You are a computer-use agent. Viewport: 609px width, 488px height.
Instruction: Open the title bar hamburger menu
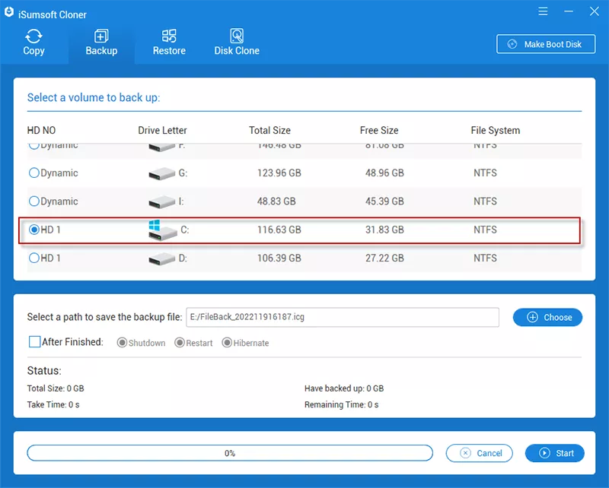coord(543,11)
